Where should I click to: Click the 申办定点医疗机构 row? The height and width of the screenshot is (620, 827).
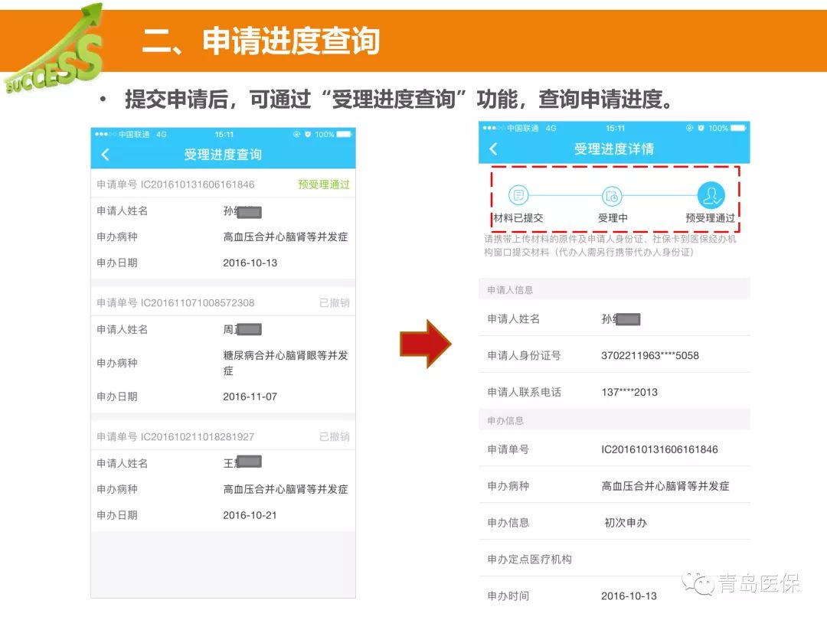(x=614, y=560)
